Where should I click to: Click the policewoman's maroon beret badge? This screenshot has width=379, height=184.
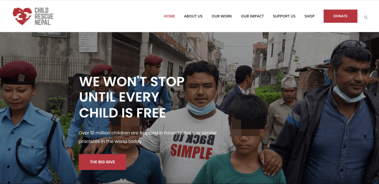[x=21, y=77]
